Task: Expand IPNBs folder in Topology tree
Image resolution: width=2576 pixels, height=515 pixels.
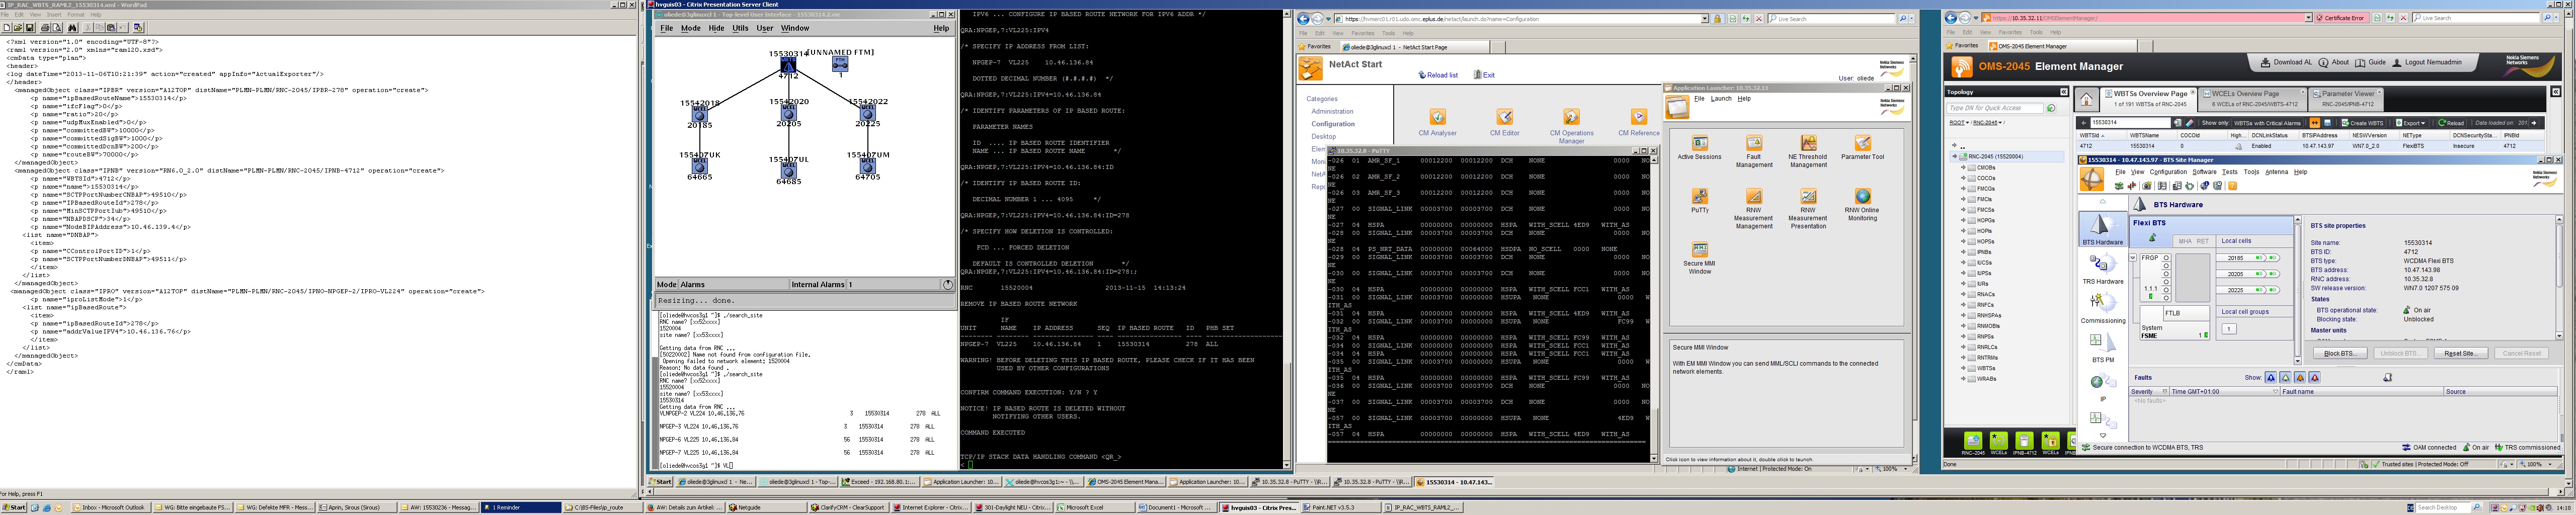Action: 1963,252
